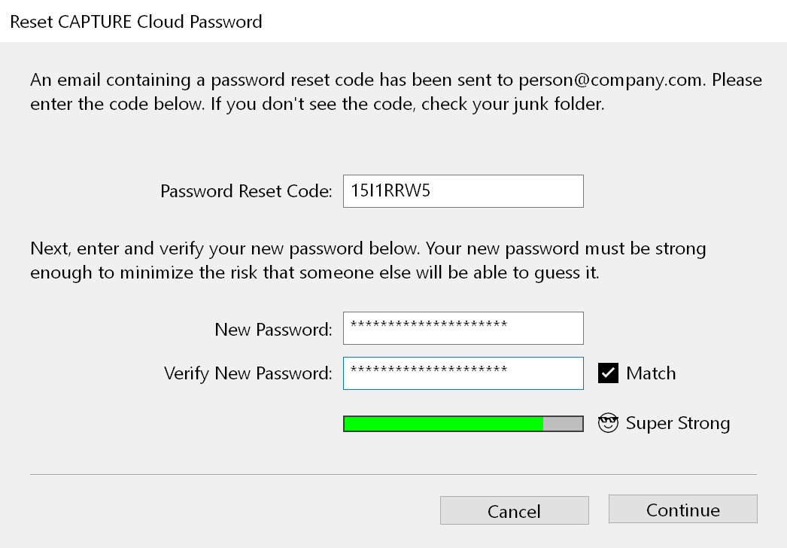
Task: Click the Password Reset Code label
Action: click(x=246, y=191)
